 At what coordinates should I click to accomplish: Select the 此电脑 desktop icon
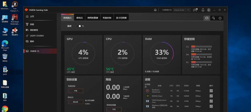click(x=5, y=32)
